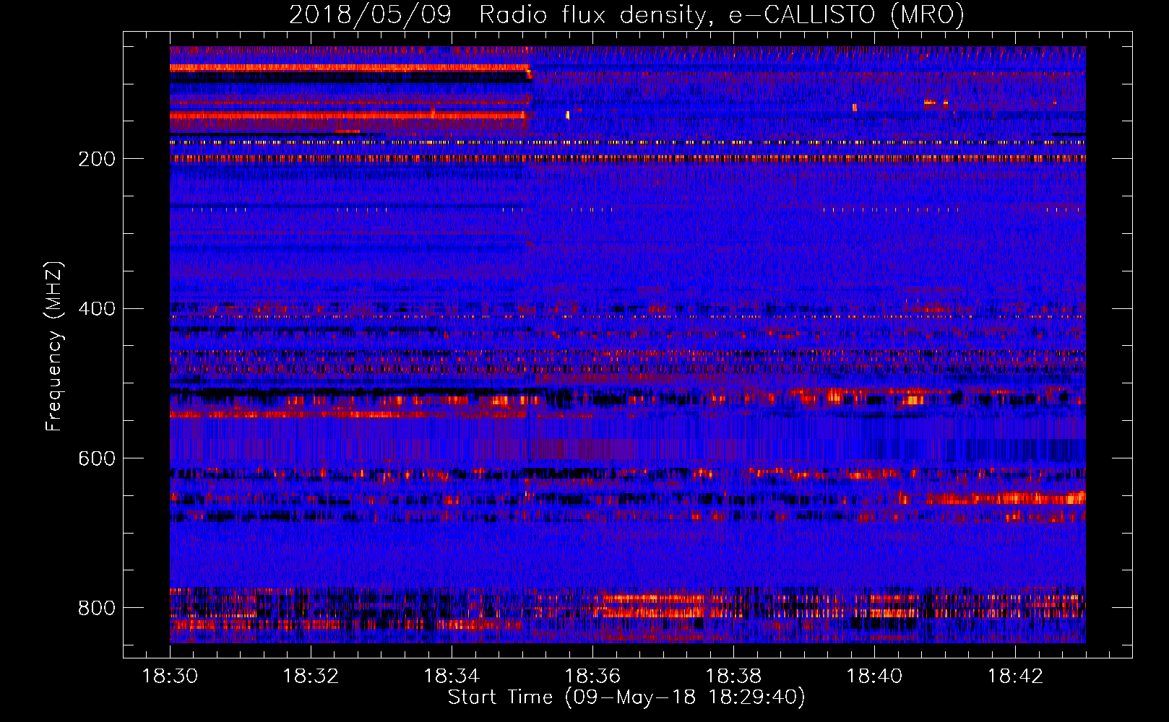Click the 18:30 time tick label
The image size is (1169, 722).
coord(170,677)
